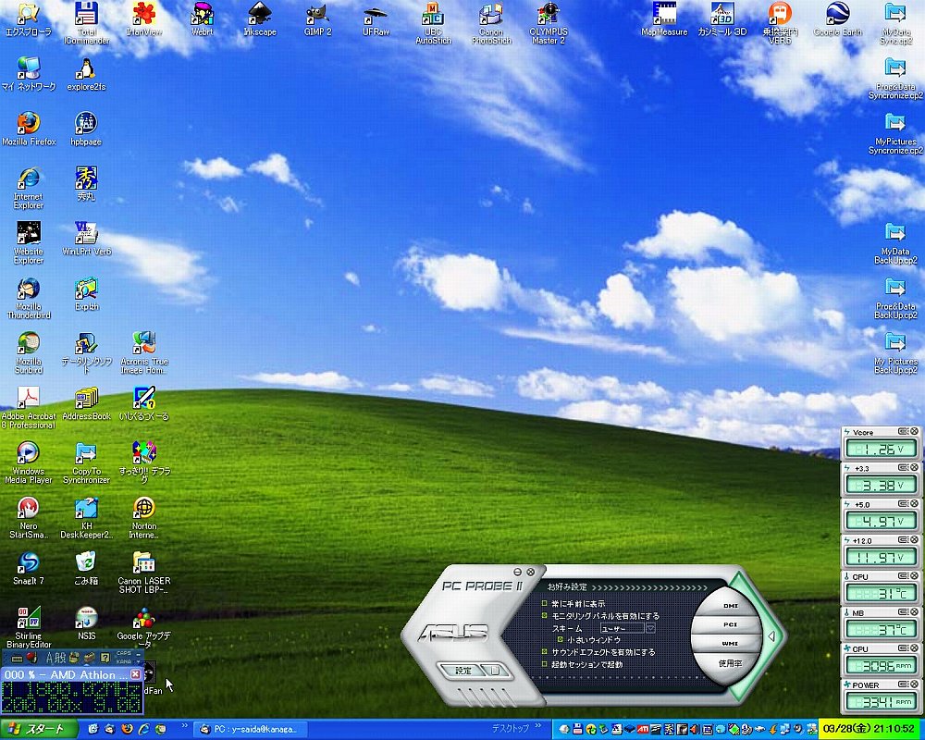
Task: Enable the 常に手前に表示 checkbox
Action: (x=545, y=603)
